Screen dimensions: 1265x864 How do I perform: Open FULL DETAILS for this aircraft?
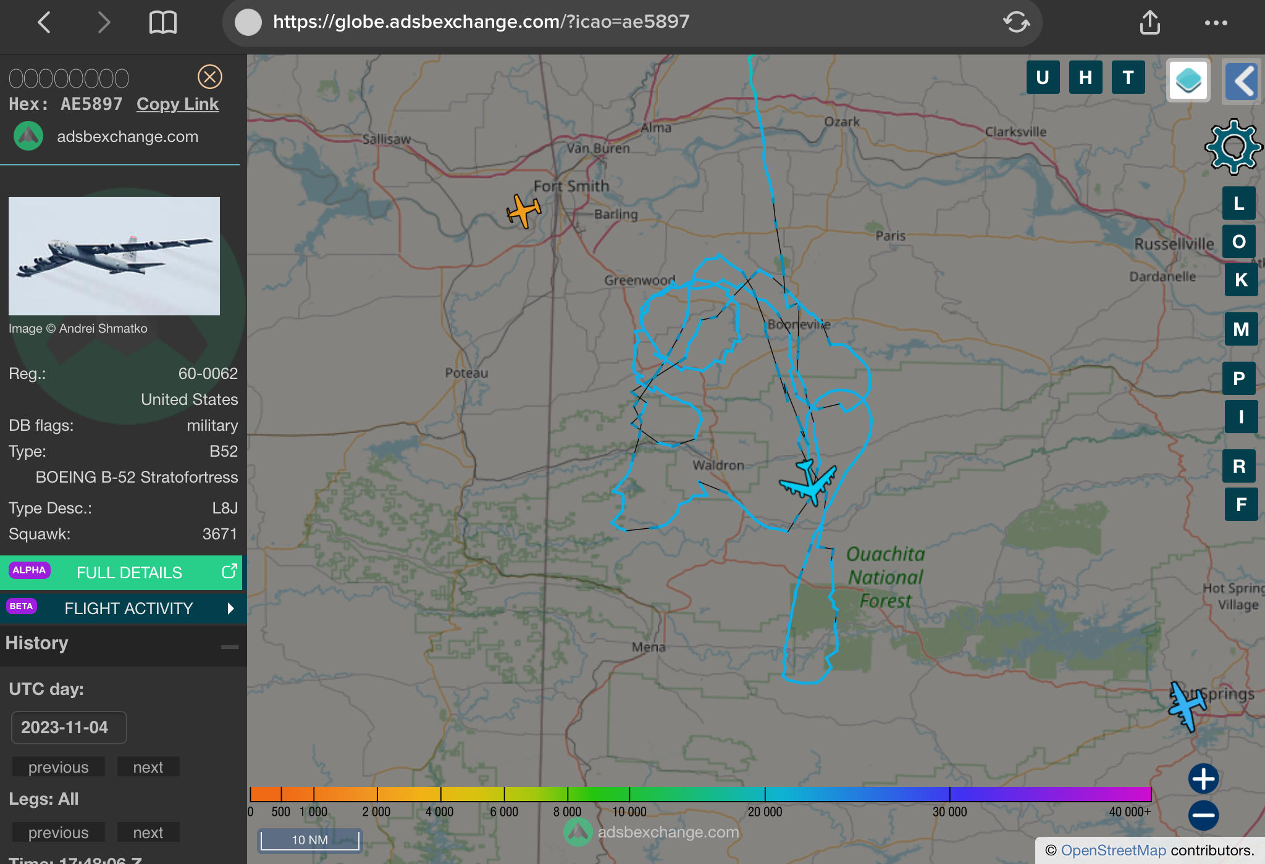121,573
